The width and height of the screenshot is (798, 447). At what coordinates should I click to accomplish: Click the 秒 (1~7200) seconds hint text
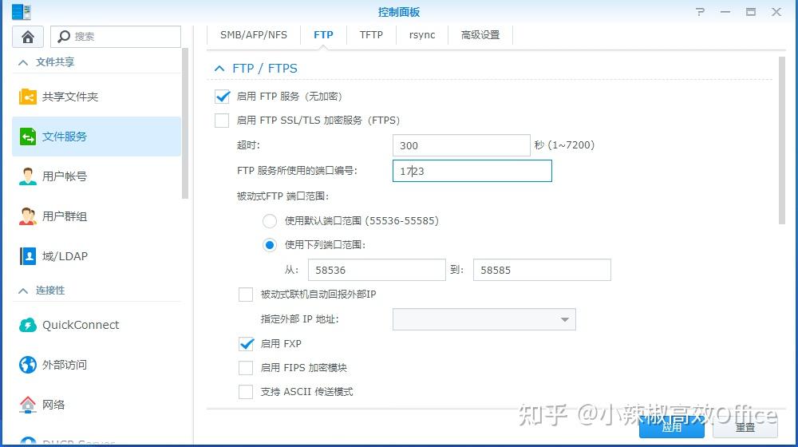564,145
